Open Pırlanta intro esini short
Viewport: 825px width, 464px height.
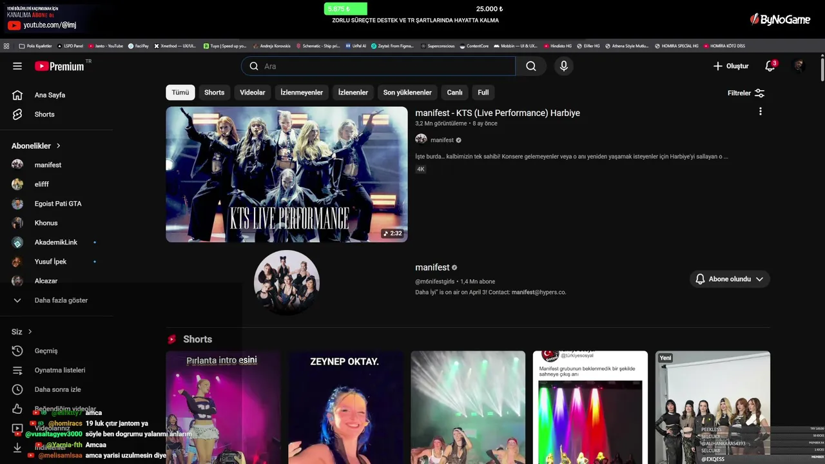[223, 407]
